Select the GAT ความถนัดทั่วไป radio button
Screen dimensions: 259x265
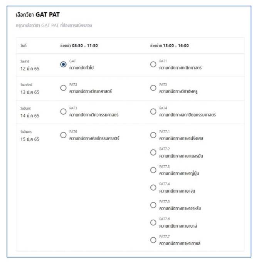[64, 64]
